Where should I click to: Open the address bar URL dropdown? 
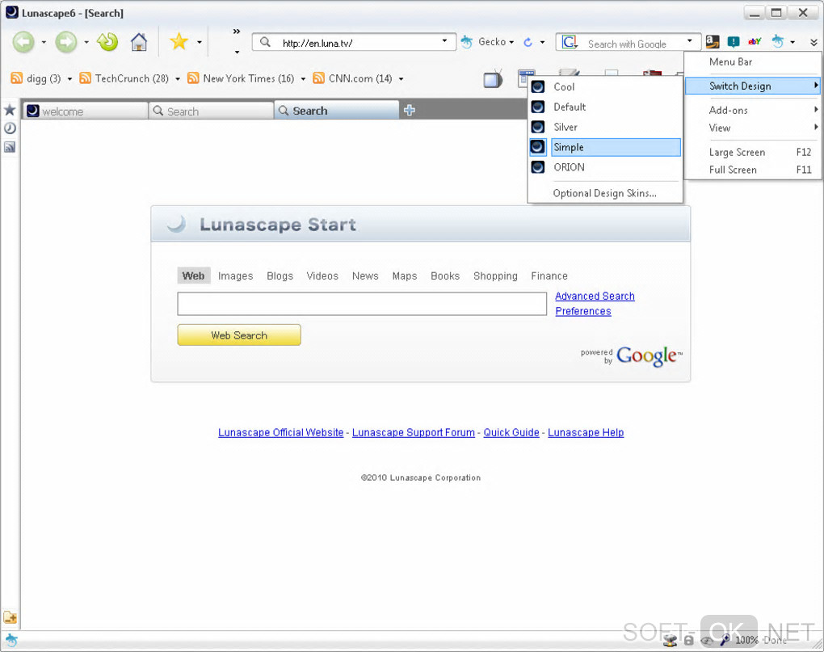[x=444, y=41]
